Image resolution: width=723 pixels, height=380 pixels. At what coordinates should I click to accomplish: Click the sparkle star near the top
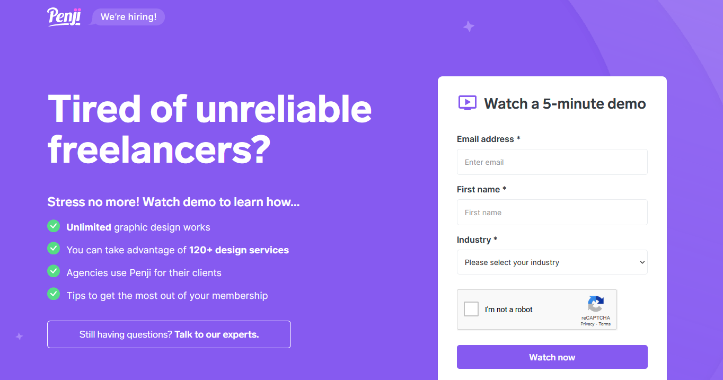pyautogui.click(x=469, y=26)
